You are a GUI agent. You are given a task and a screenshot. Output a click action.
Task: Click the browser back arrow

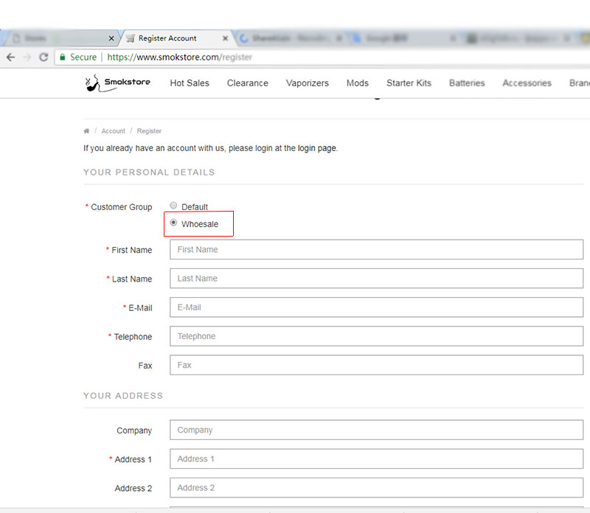(10, 57)
